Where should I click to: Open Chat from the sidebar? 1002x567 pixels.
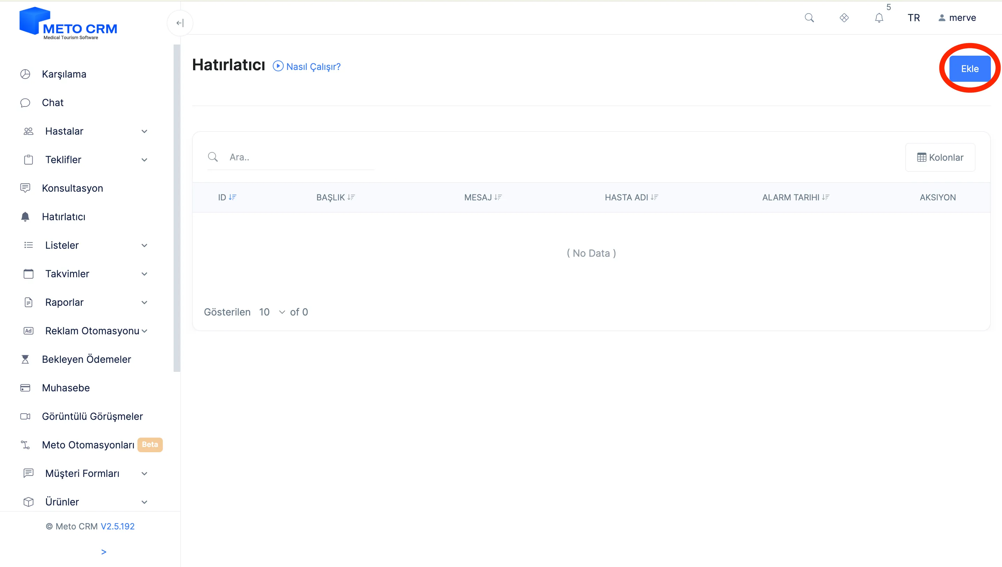tap(53, 102)
